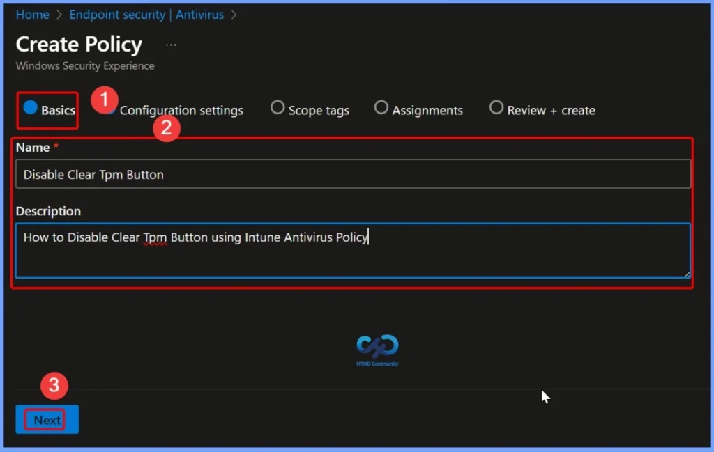Click the chevron after Home breadcrumb

coord(59,14)
